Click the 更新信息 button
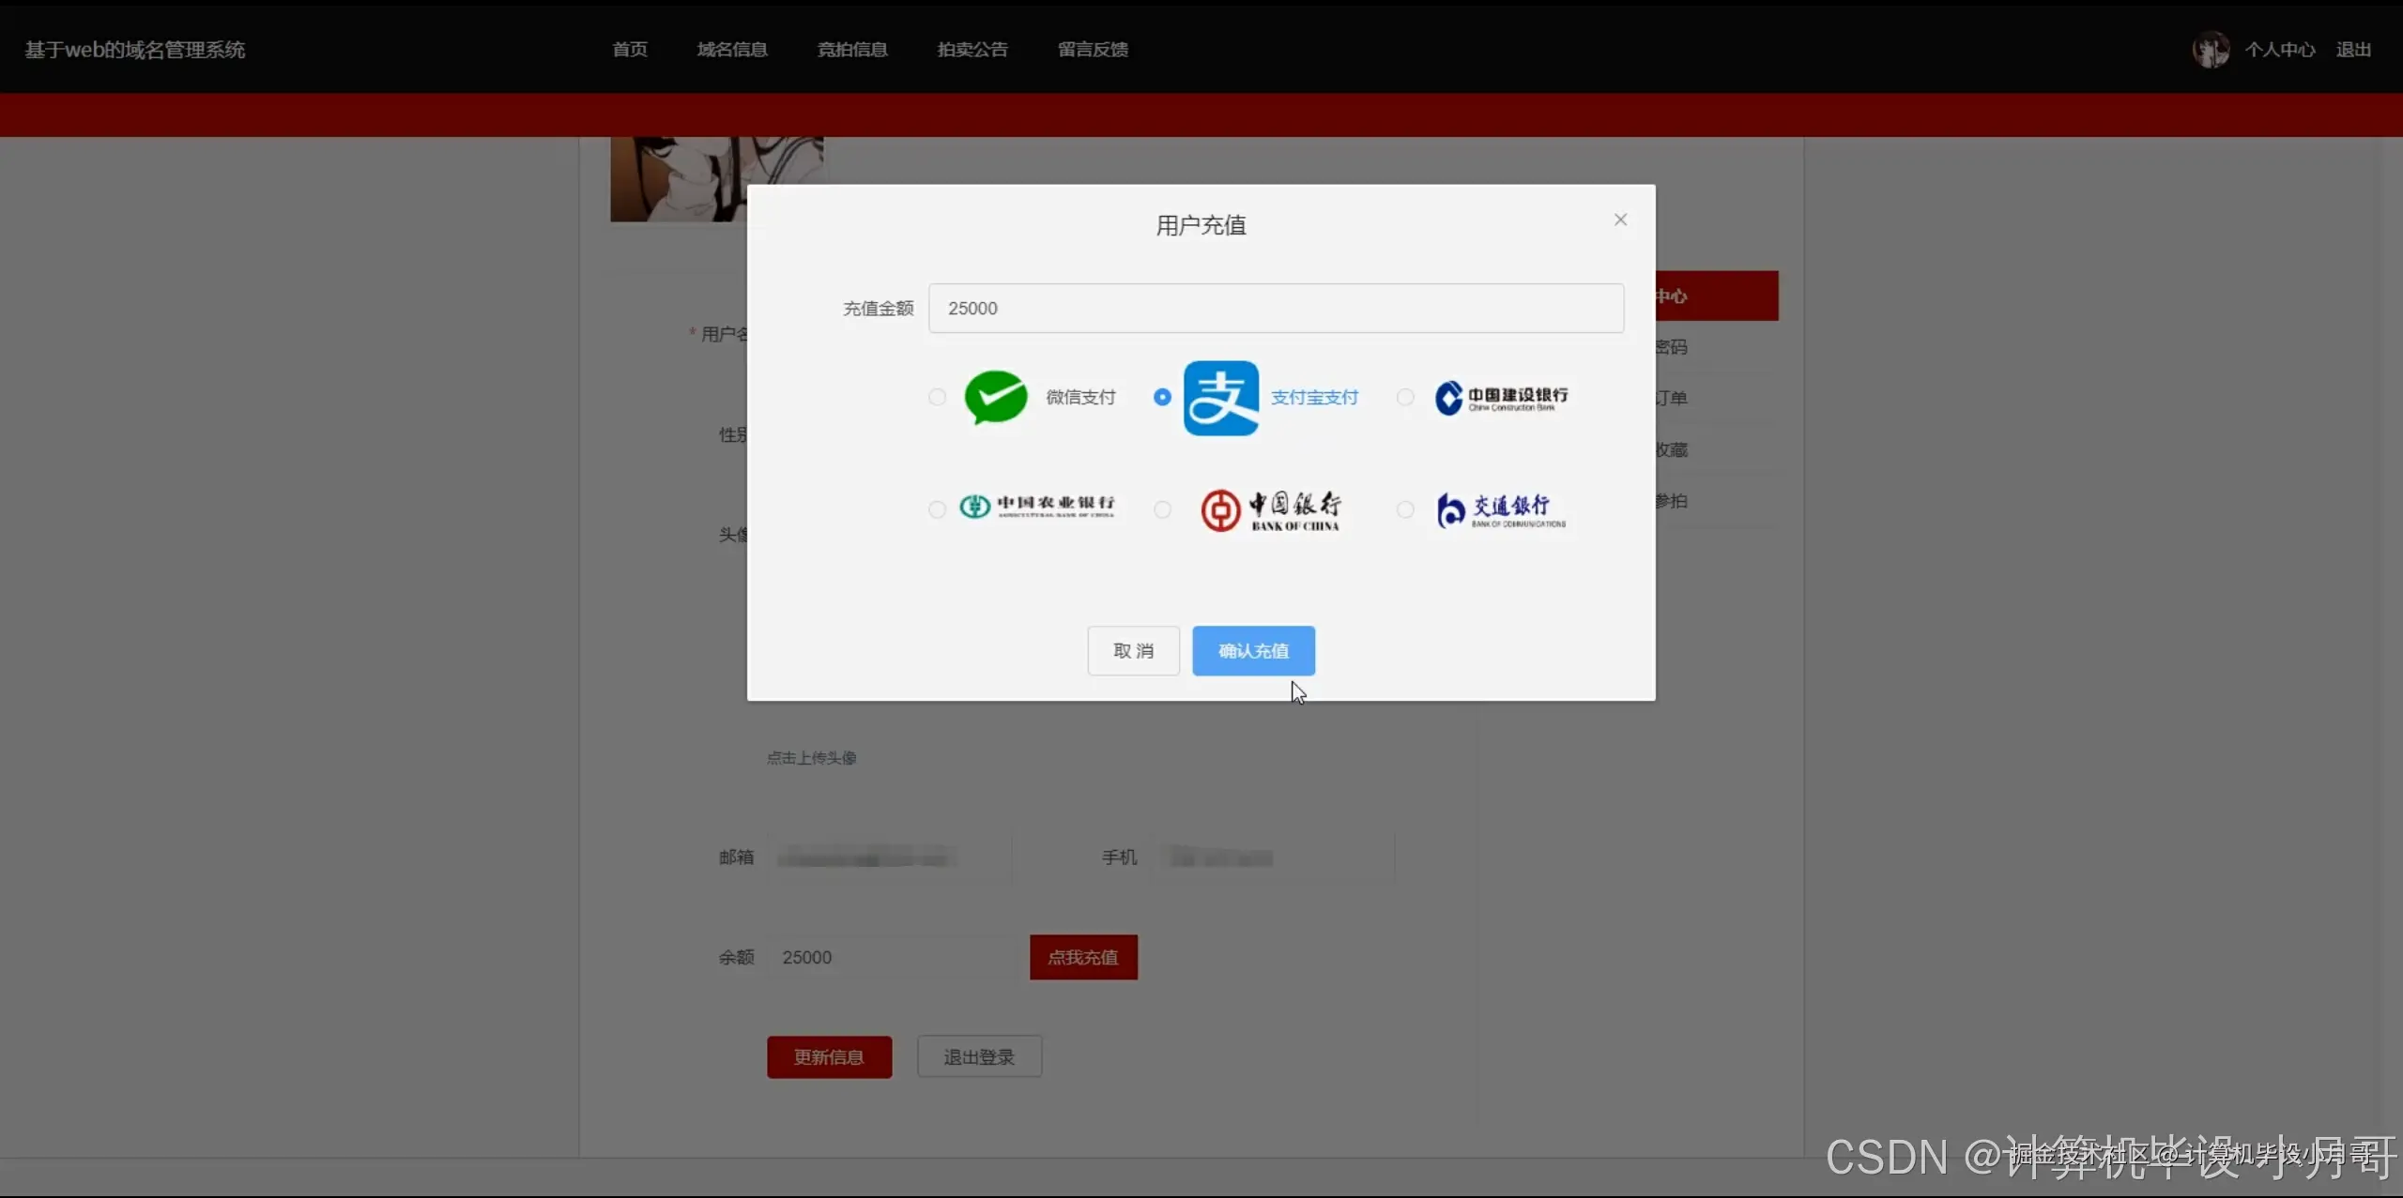This screenshot has width=2403, height=1198. coord(829,1056)
